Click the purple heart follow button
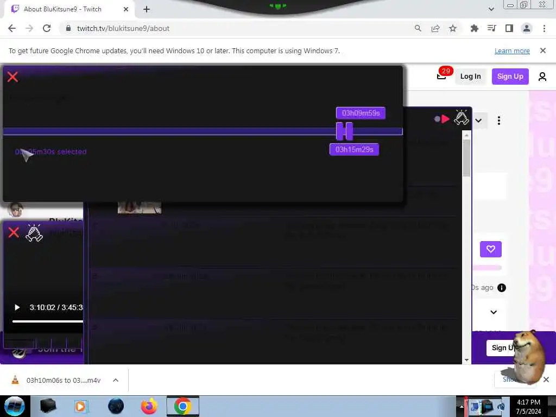Image resolution: width=556 pixels, height=417 pixels. (491, 249)
